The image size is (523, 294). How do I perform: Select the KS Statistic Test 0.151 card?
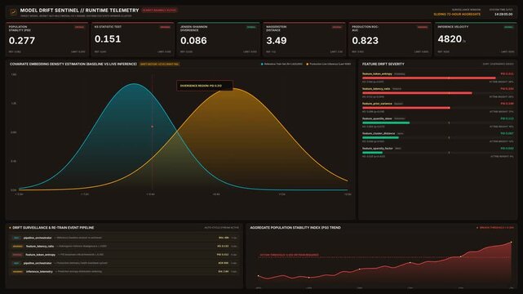[x=133, y=39]
